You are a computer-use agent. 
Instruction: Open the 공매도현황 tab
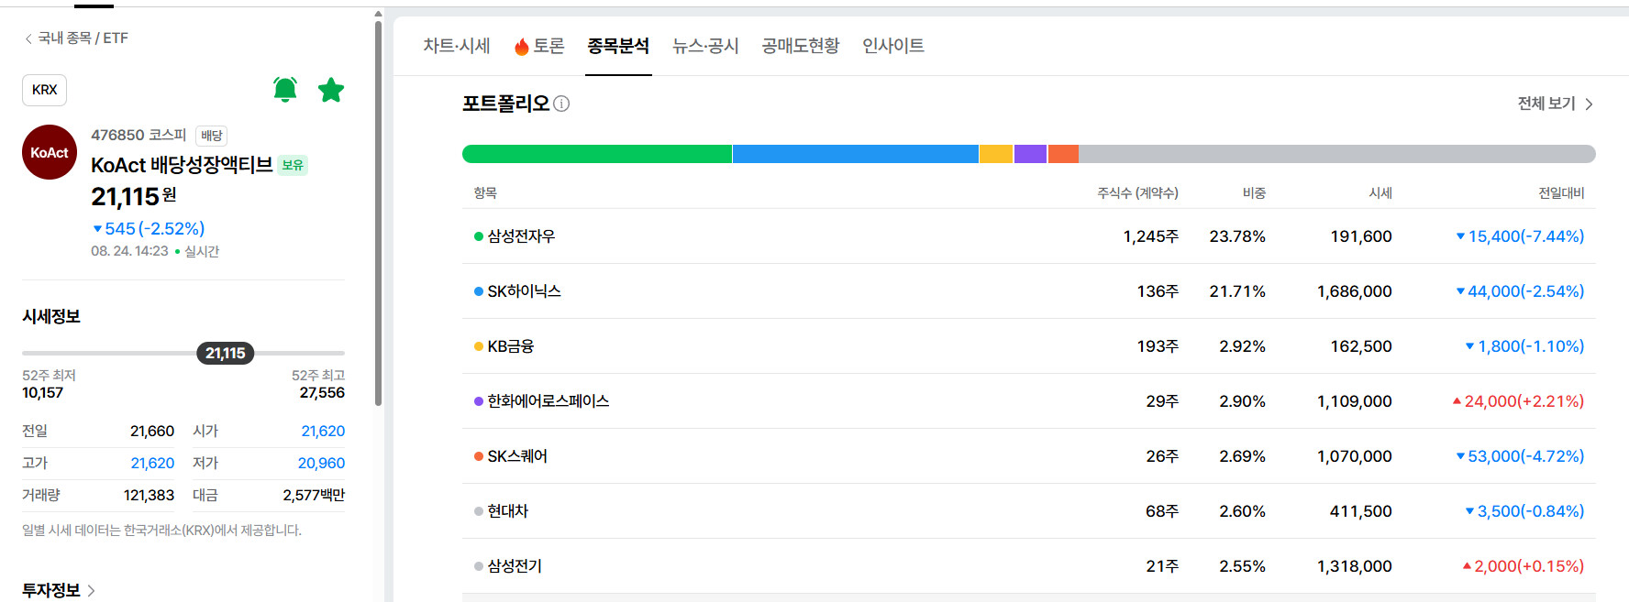pyautogui.click(x=800, y=46)
